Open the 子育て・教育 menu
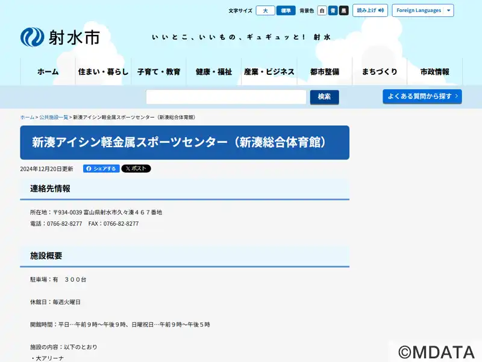 [x=158, y=71]
